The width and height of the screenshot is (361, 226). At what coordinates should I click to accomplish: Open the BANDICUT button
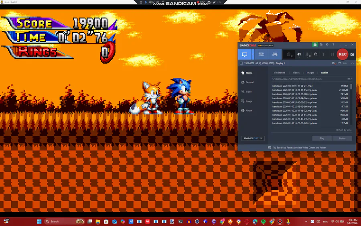coord(253,138)
